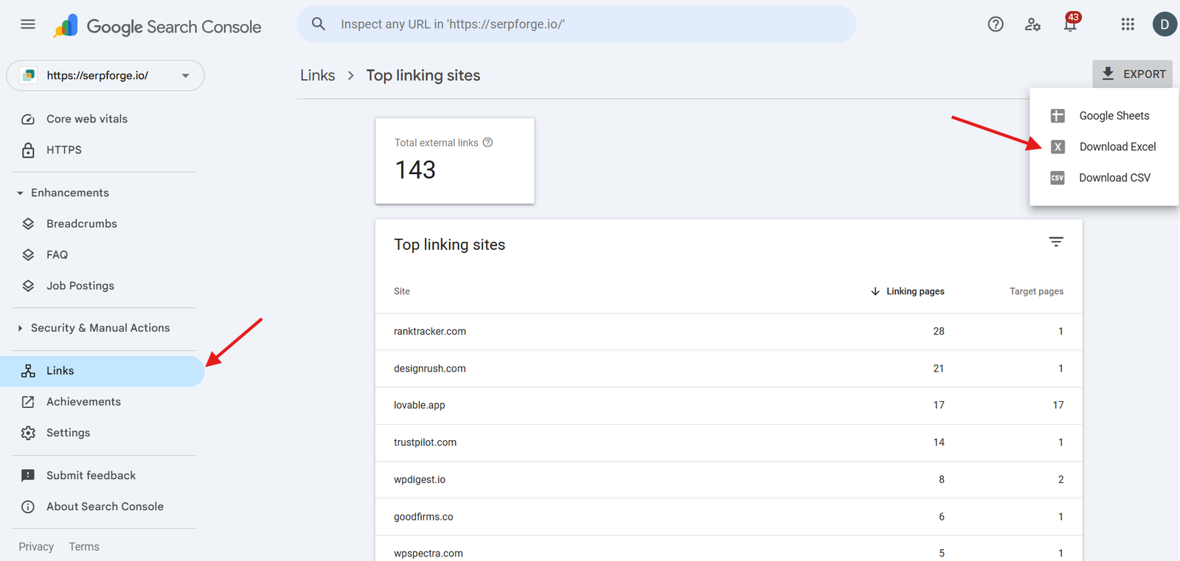Image resolution: width=1180 pixels, height=561 pixels.
Task: Open the wpdigest.io row
Action: click(729, 480)
